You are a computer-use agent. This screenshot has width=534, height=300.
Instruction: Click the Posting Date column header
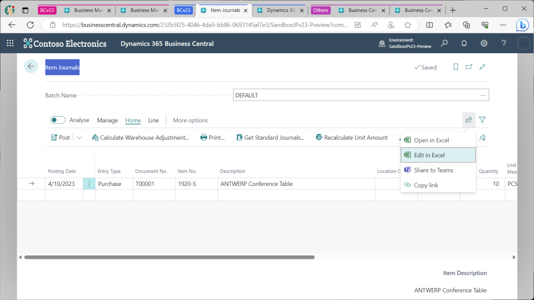tap(62, 171)
